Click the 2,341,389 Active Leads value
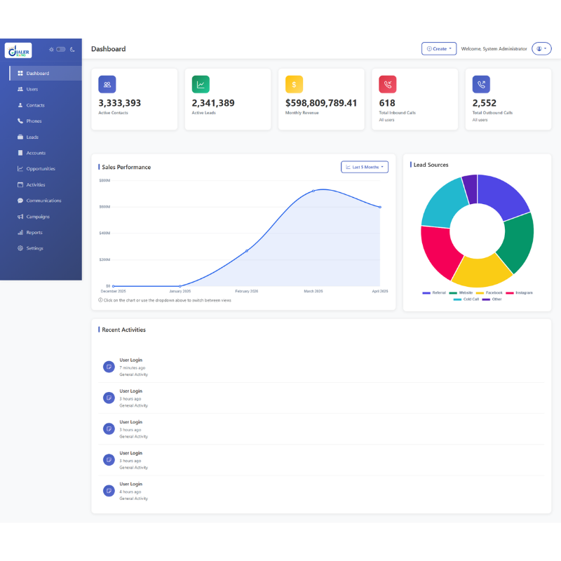 click(213, 103)
